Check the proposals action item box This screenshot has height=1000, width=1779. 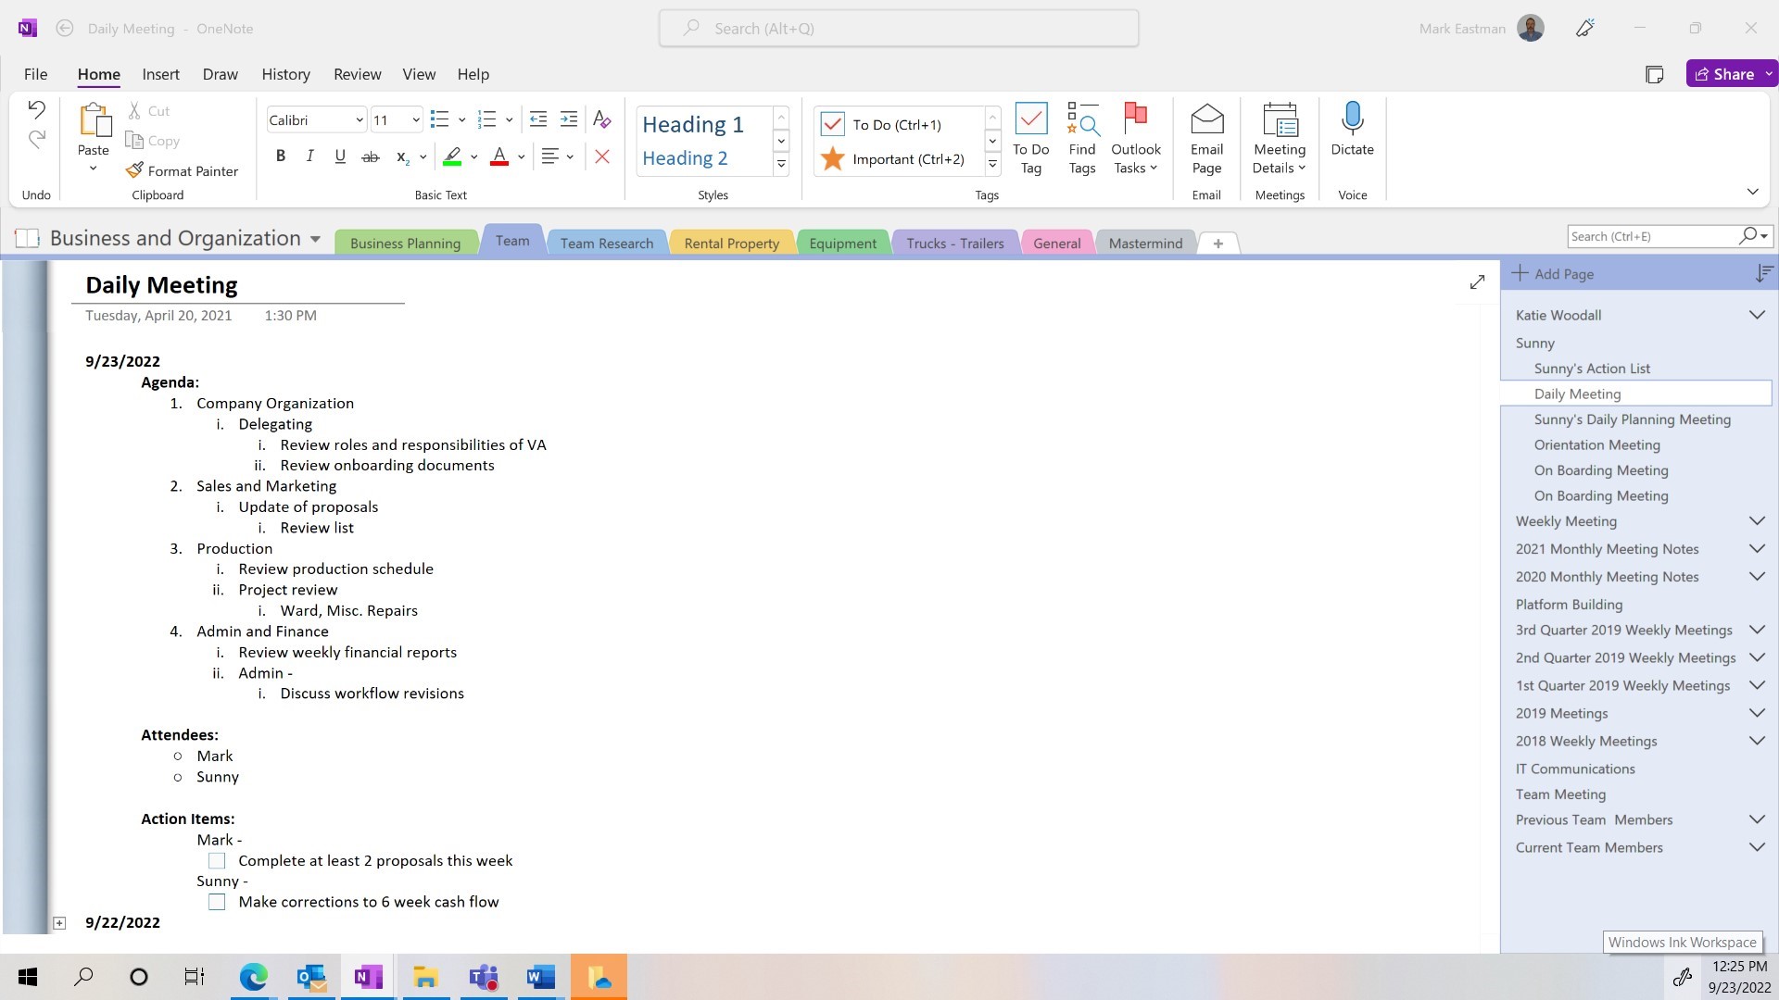217,860
